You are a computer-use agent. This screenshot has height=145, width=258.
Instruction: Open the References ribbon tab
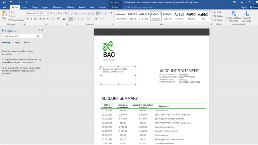[x=57, y=7]
